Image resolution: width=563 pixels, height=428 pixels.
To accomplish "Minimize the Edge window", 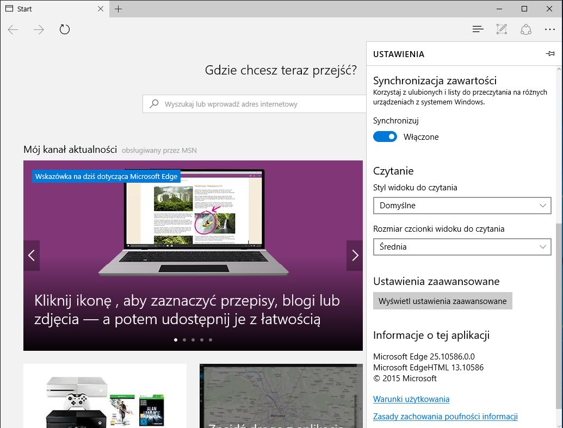I will (x=499, y=9).
